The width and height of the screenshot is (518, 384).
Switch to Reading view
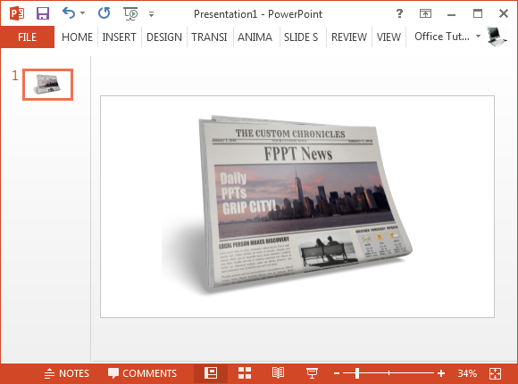(x=278, y=373)
